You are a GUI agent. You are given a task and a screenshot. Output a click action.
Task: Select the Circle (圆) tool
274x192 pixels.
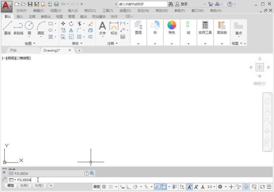(x=29, y=28)
